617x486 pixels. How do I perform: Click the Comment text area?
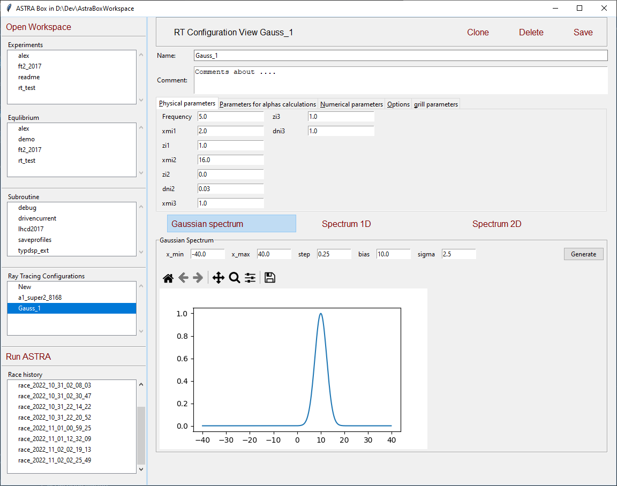401,80
